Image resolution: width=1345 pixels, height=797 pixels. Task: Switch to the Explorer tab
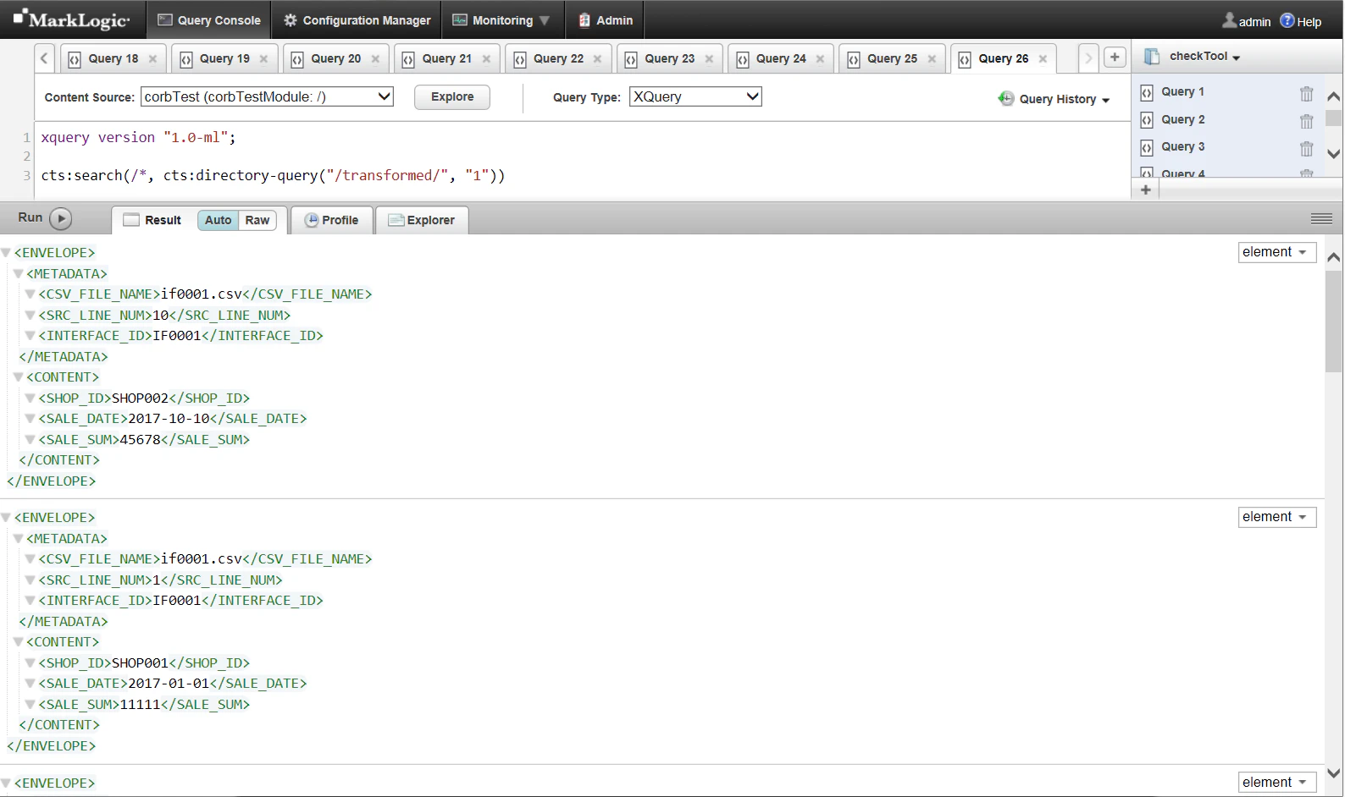pos(422,220)
